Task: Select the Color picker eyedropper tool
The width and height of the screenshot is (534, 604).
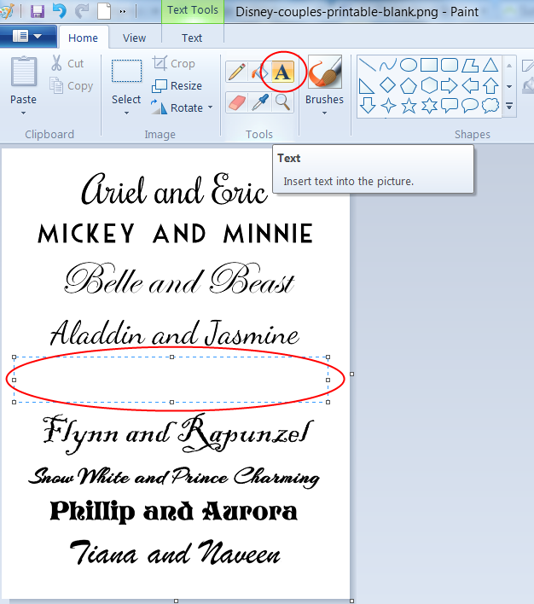Action: coord(259,102)
